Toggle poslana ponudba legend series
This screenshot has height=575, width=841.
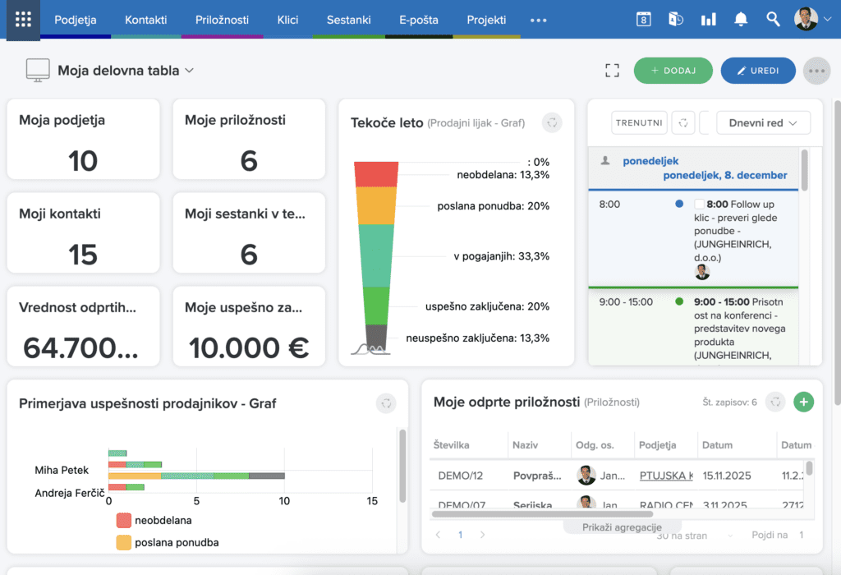click(x=124, y=542)
